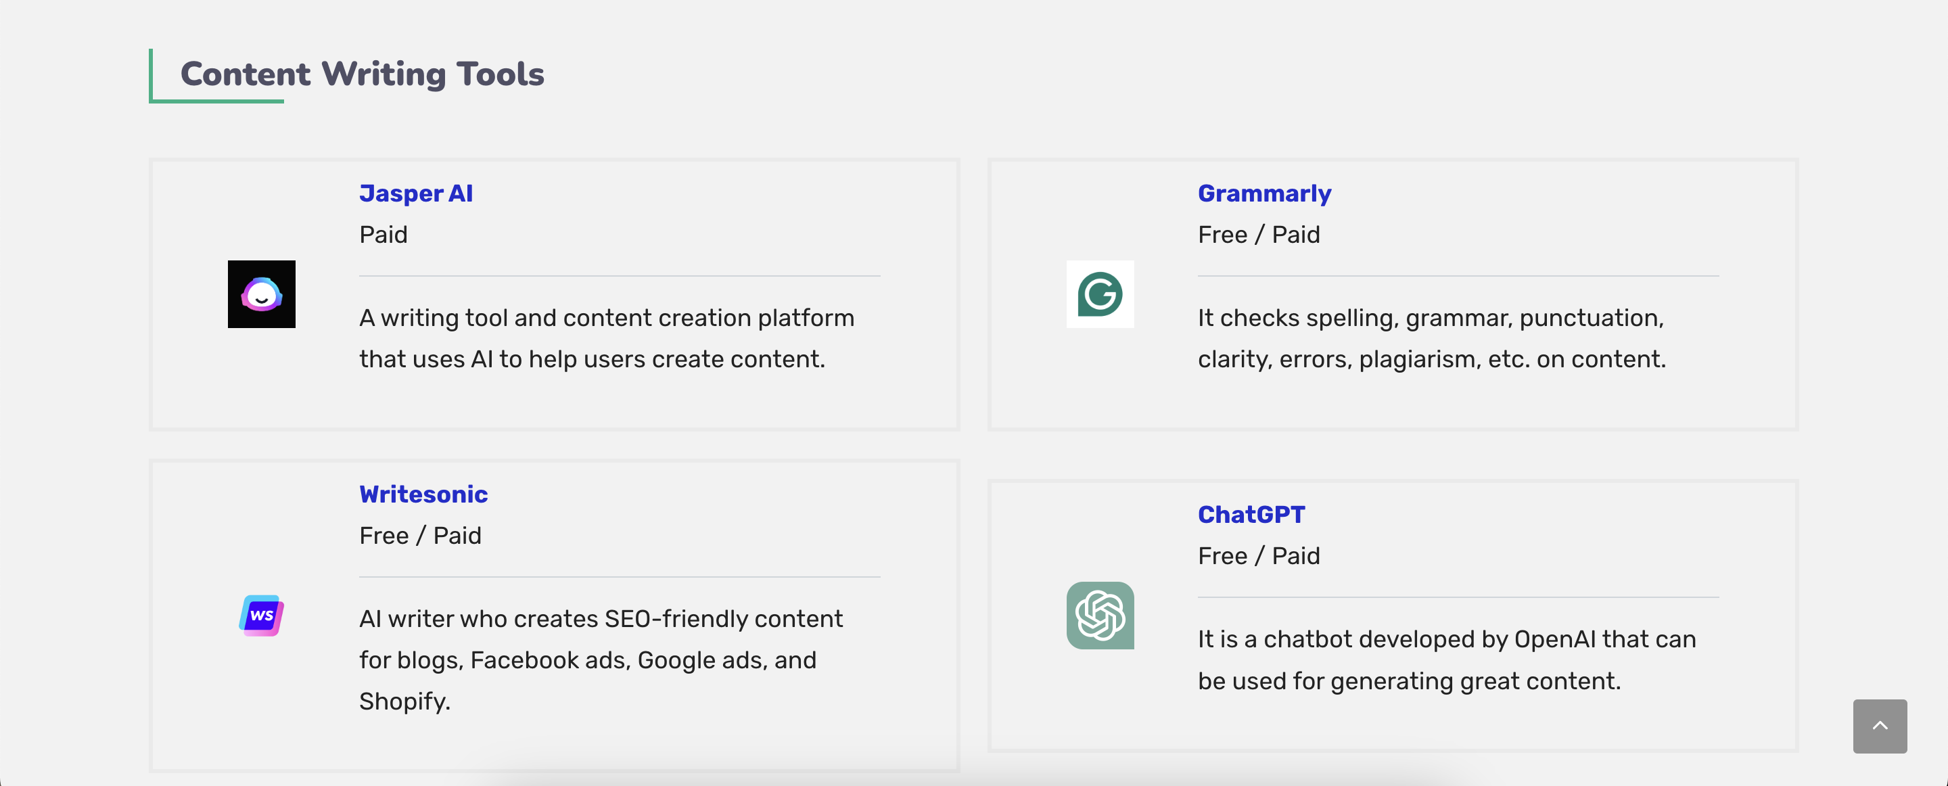
Task: Click the Grammarly green G icon
Action: (x=1100, y=294)
